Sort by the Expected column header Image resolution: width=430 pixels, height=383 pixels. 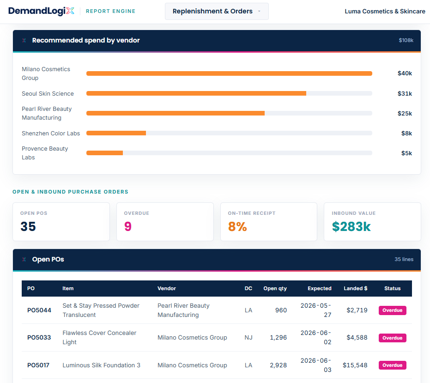pos(320,288)
